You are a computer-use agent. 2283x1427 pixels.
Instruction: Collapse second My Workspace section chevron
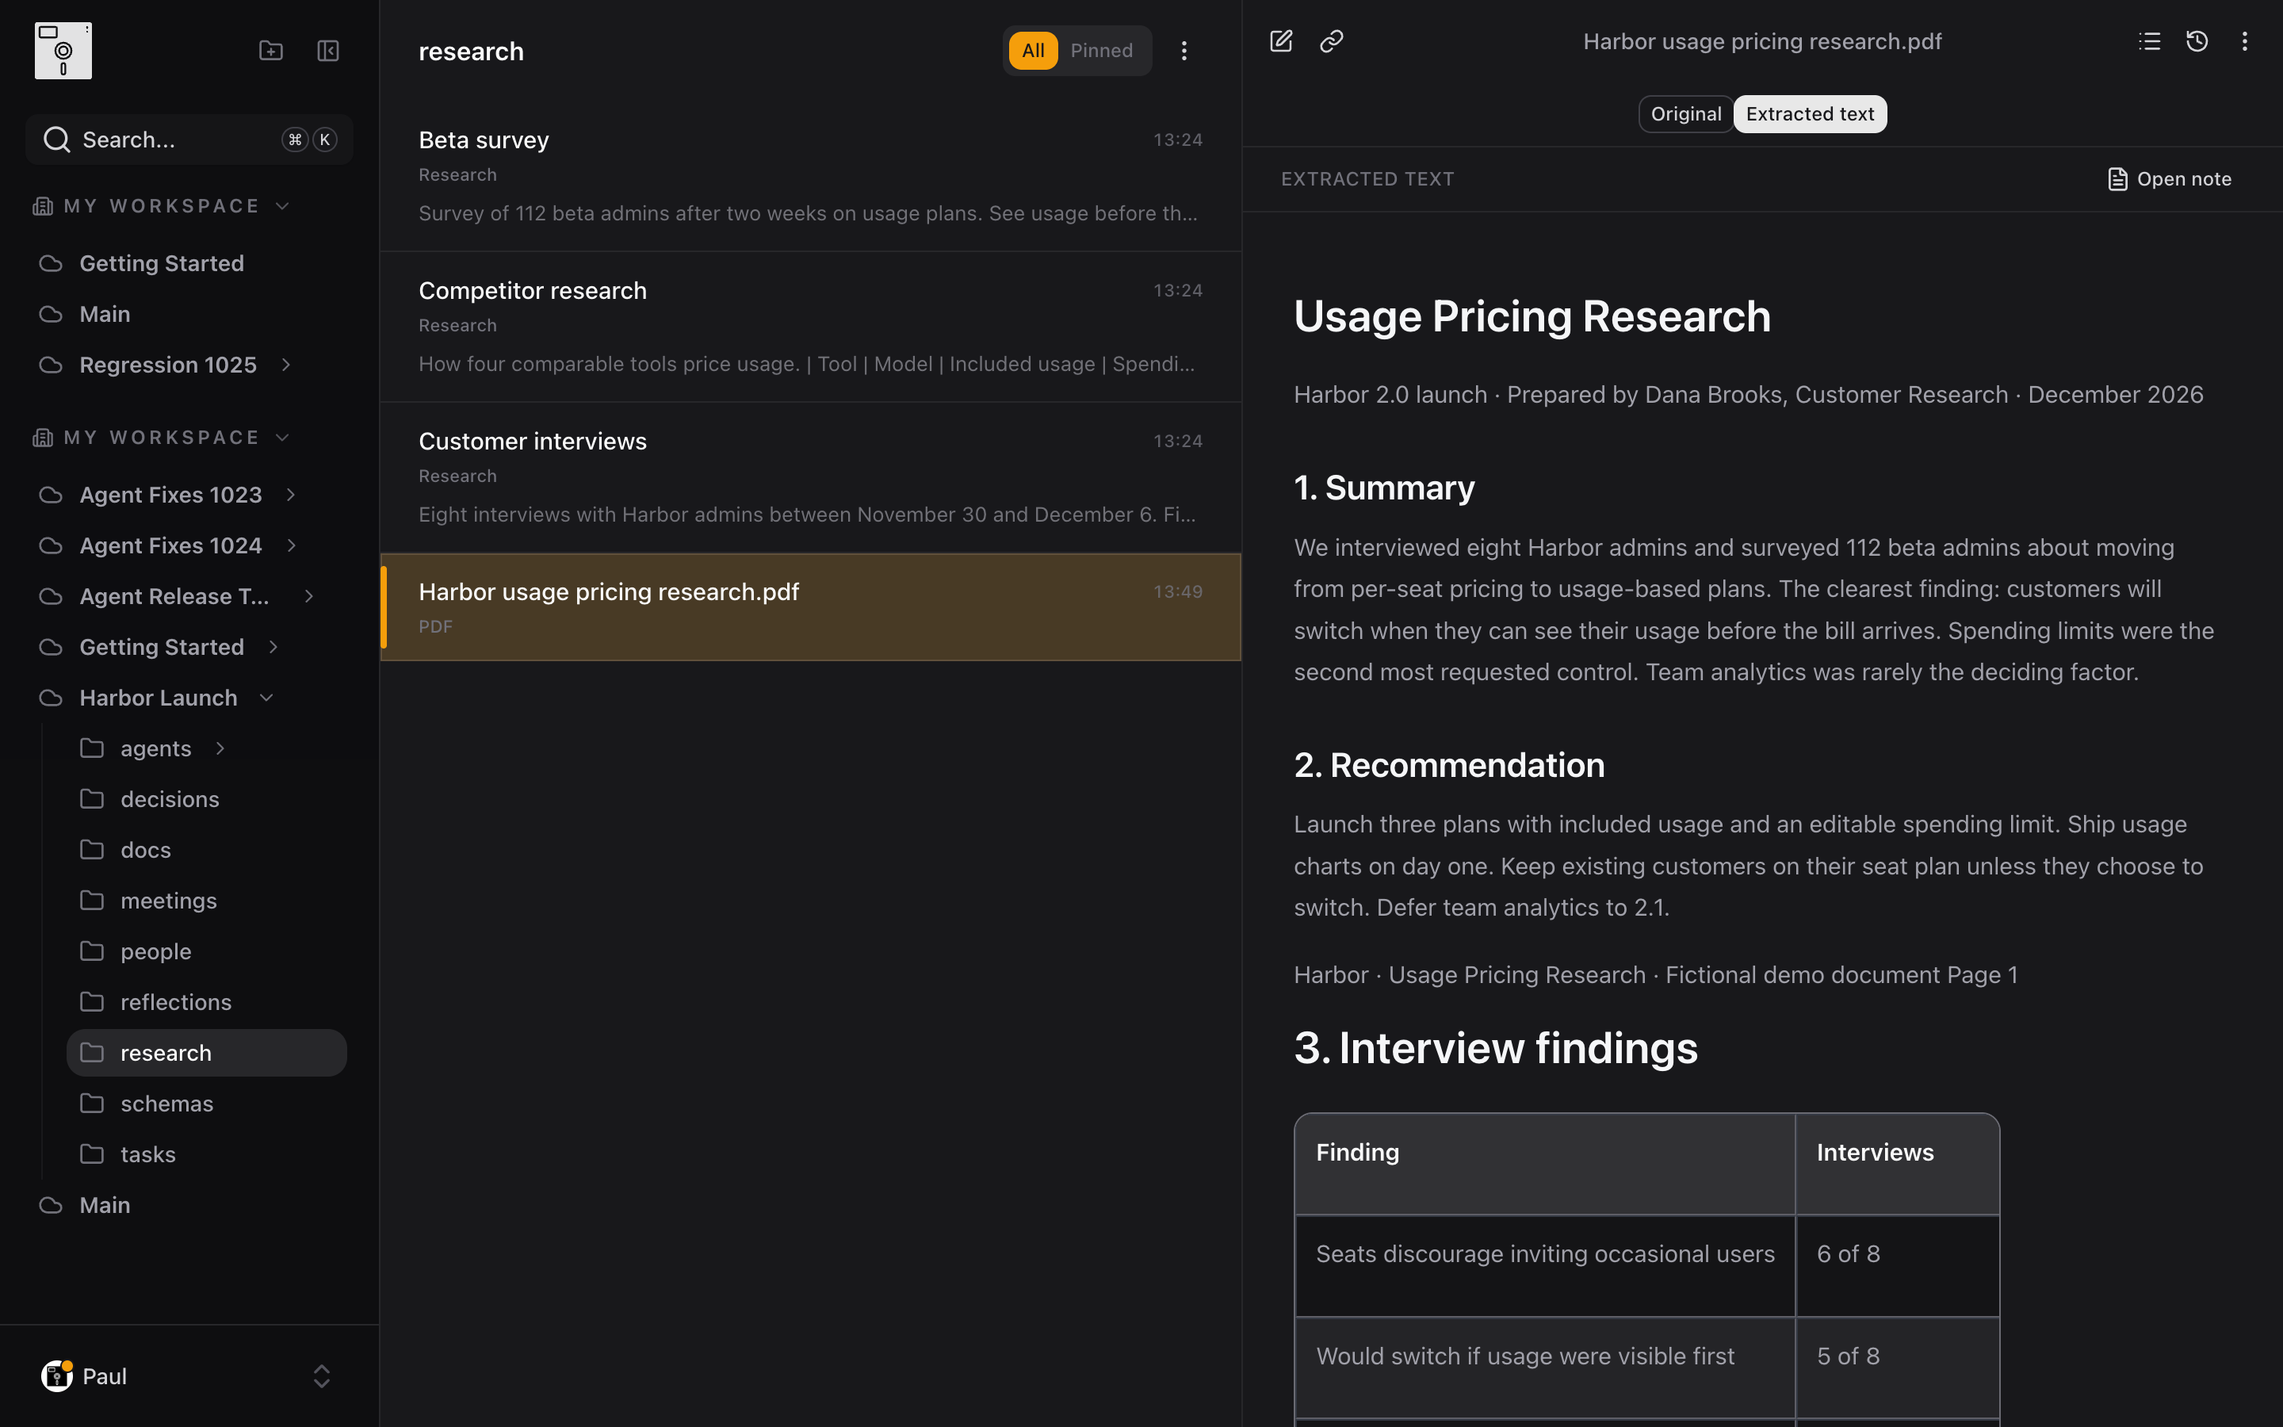[282, 437]
